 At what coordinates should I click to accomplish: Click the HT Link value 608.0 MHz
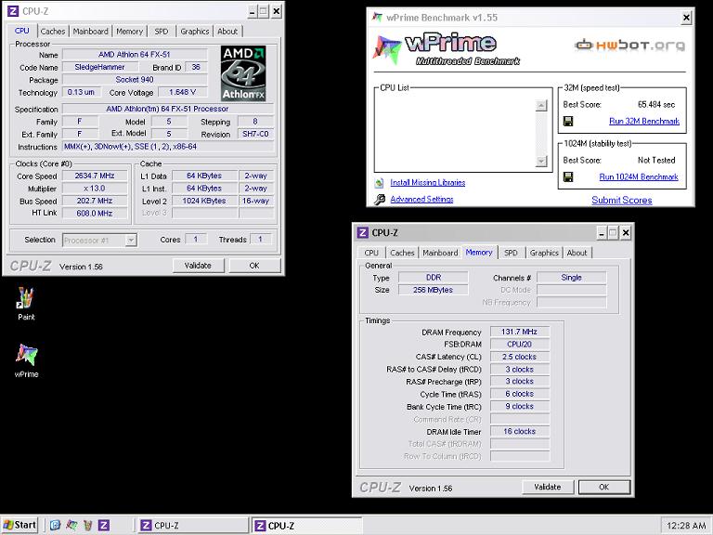pos(95,213)
